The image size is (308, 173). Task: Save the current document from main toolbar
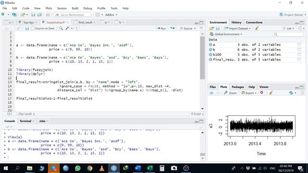33,15
